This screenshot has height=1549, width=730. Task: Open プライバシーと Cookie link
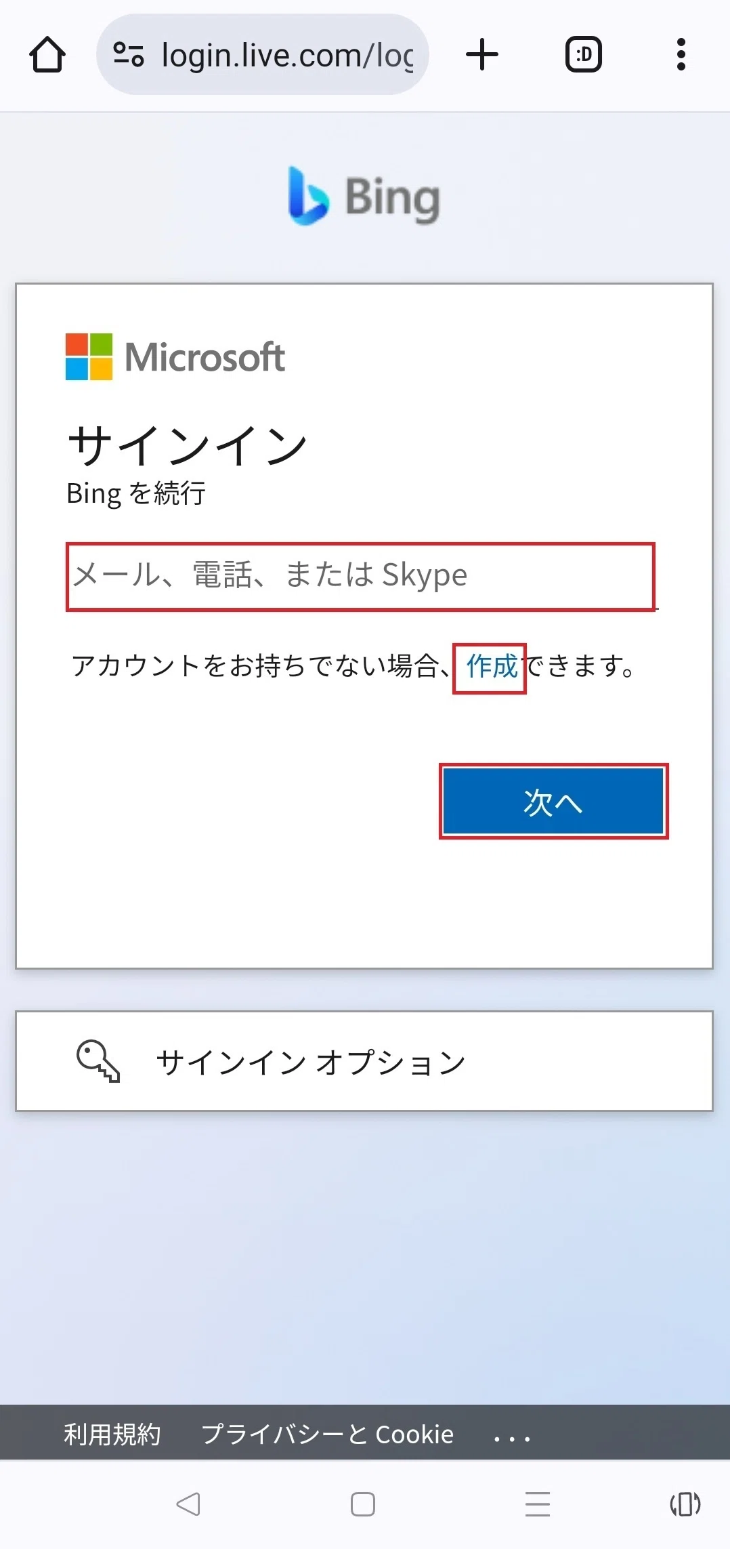pyautogui.click(x=328, y=1434)
